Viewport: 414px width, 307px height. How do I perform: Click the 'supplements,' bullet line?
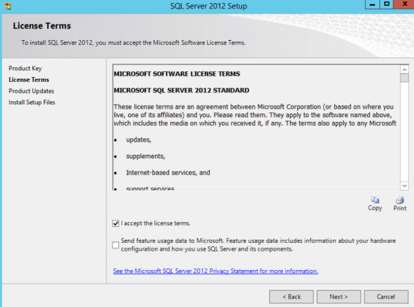[x=146, y=156]
